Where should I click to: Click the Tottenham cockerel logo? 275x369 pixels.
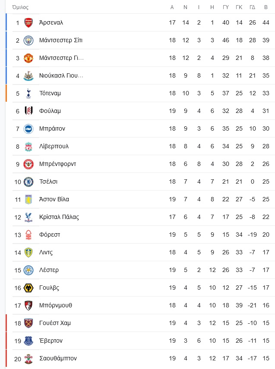[x=28, y=93]
